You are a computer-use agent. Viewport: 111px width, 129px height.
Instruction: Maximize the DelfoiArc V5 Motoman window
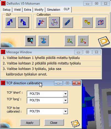[96, 4]
